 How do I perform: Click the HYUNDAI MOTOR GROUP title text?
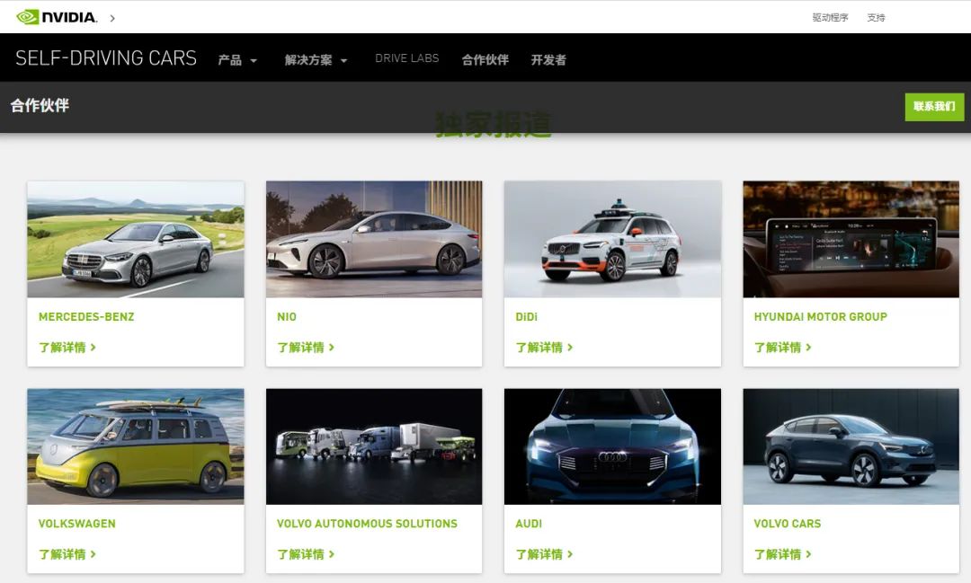pyautogui.click(x=820, y=317)
